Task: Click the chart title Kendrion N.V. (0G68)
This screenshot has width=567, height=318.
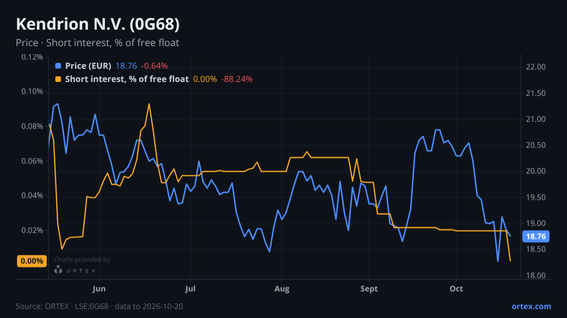Action: click(98, 24)
